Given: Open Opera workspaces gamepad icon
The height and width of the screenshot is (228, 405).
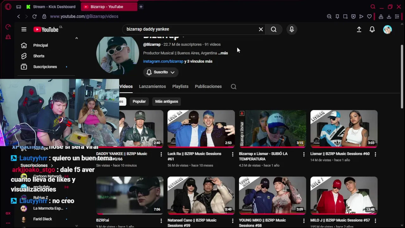Looking at the screenshot, I should [x=19, y=7].
